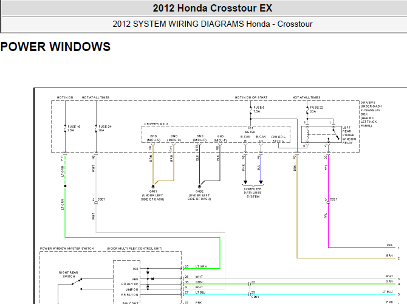Click the 'B-CAN HI' terminal label
The height and width of the screenshot is (304, 407).
pyautogui.click(x=245, y=139)
